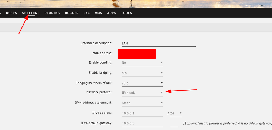This screenshot has height=130, width=272.
Task: Click the MAC address label
Action: (102, 53)
